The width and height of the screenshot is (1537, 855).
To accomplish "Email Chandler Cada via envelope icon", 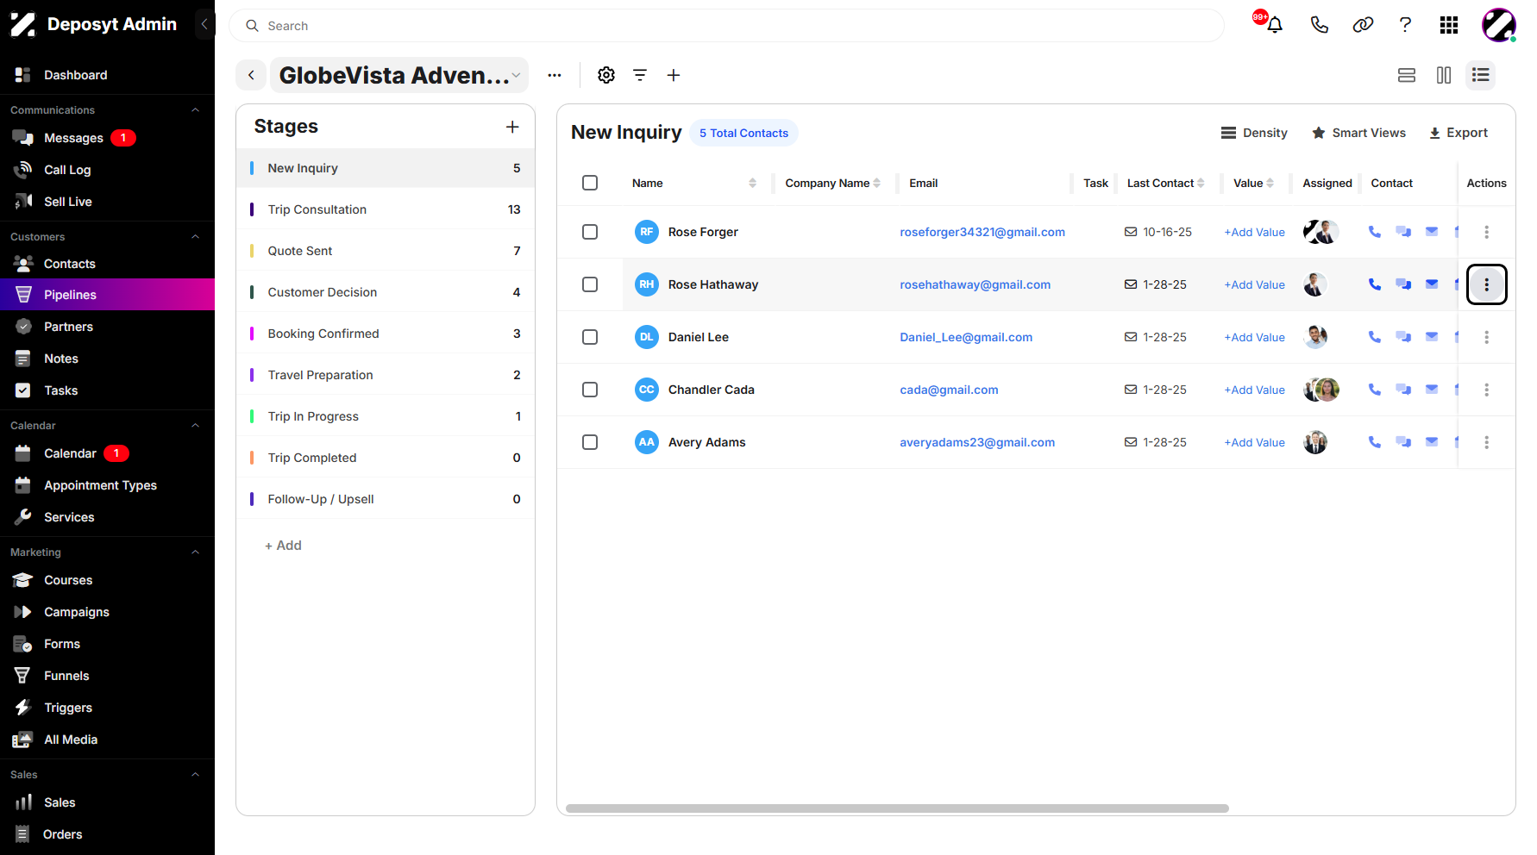I will tap(1432, 390).
